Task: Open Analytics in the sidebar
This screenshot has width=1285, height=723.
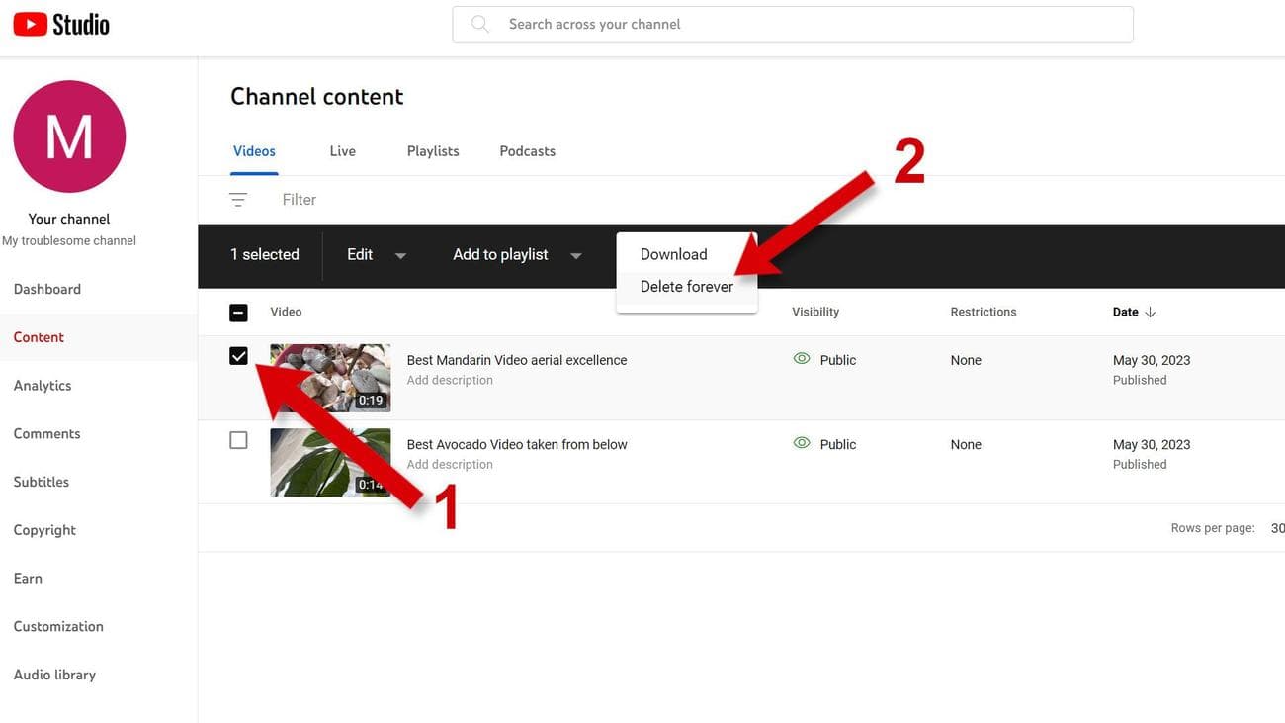Action: [x=43, y=386]
